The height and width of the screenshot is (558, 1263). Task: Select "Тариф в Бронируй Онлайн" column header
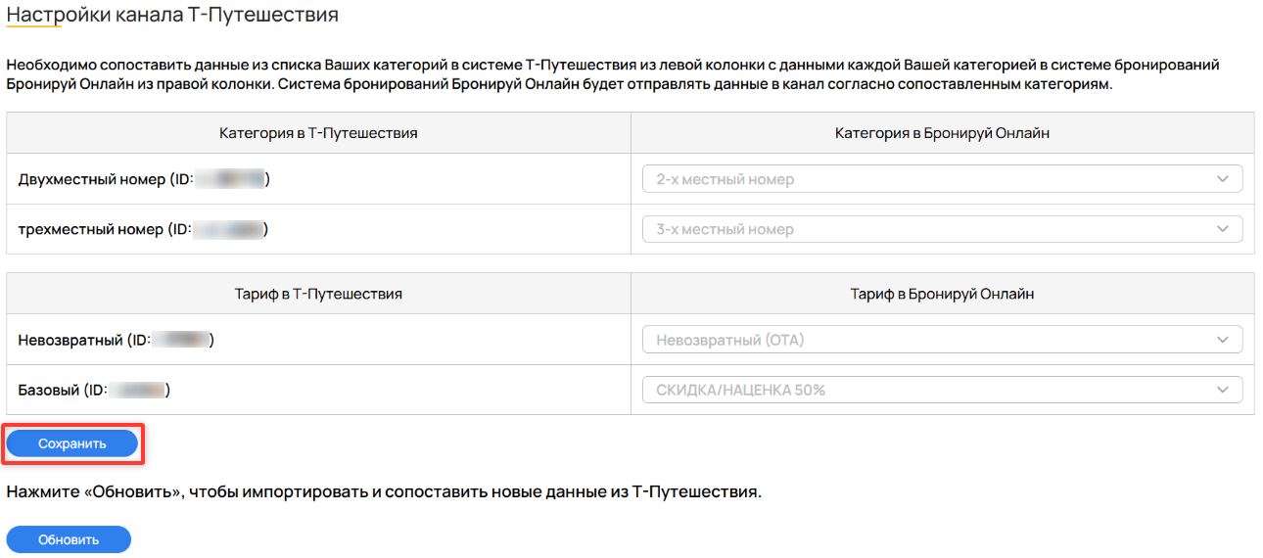click(x=942, y=294)
